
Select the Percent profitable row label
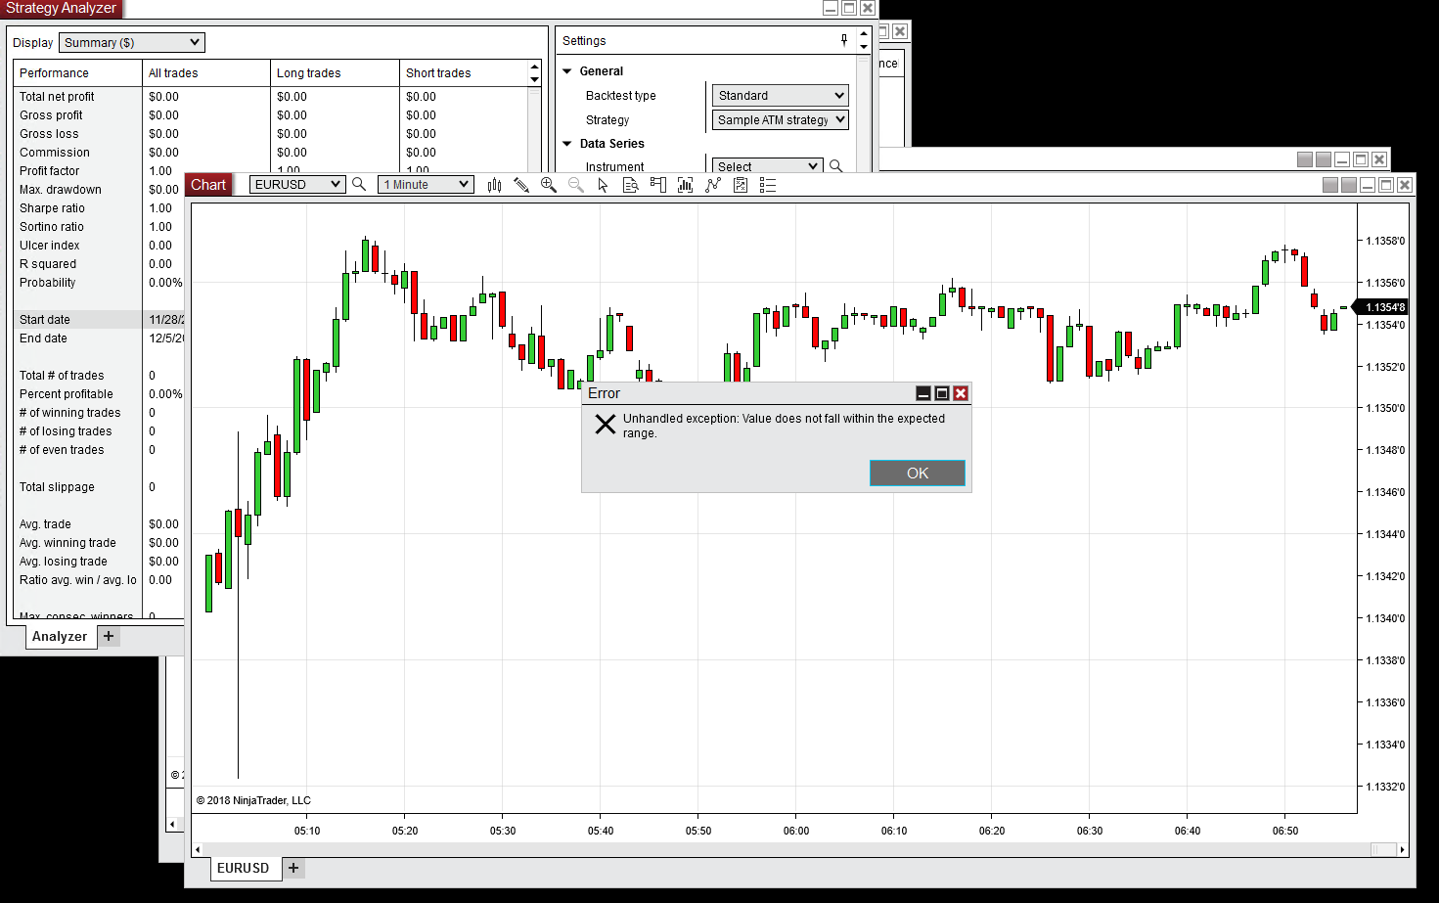(x=67, y=394)
